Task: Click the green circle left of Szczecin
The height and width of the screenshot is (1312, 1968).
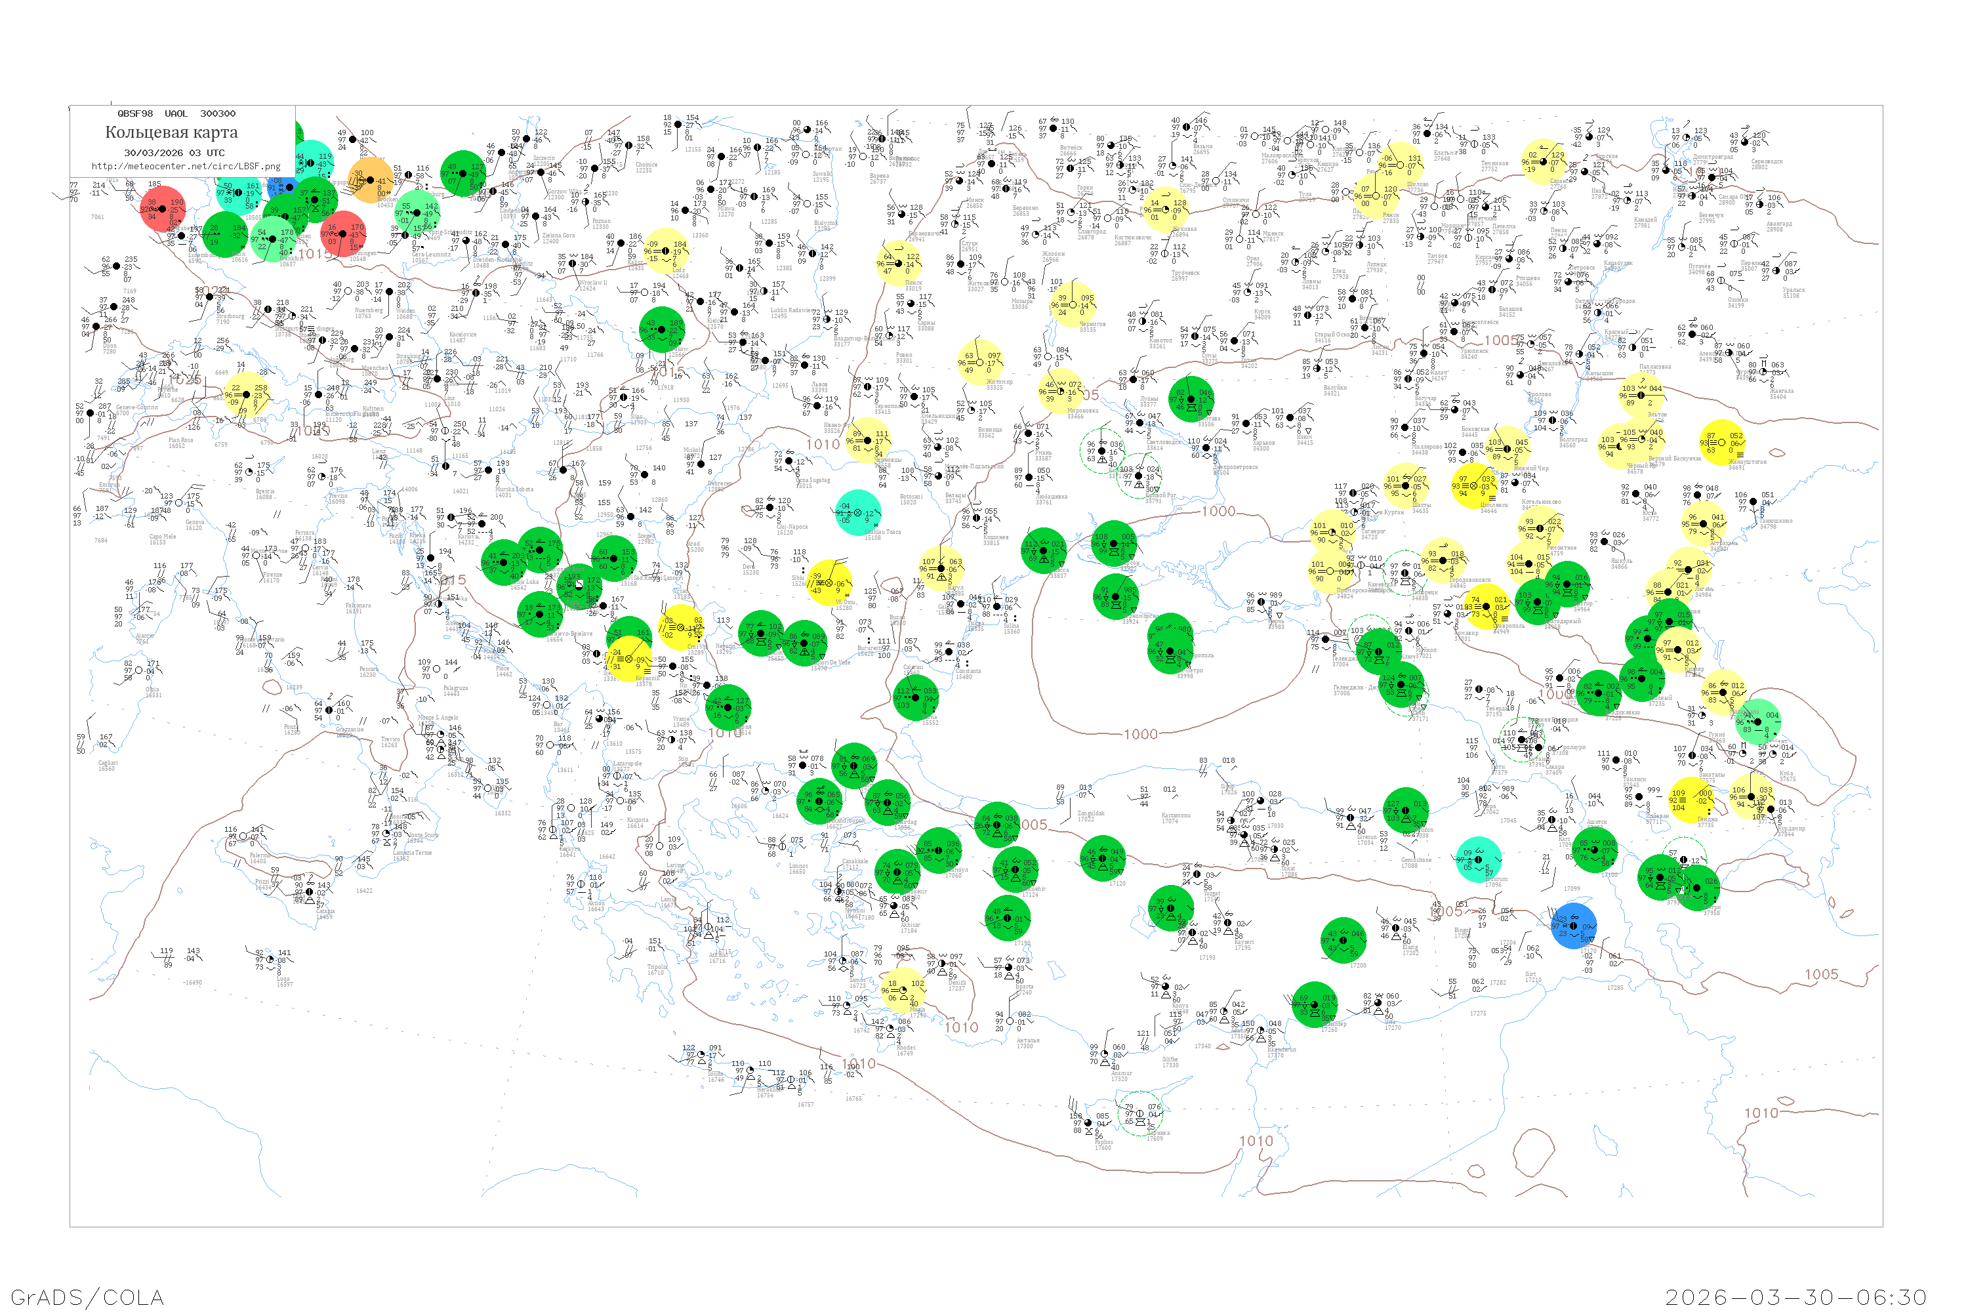Action: (462, 173)
